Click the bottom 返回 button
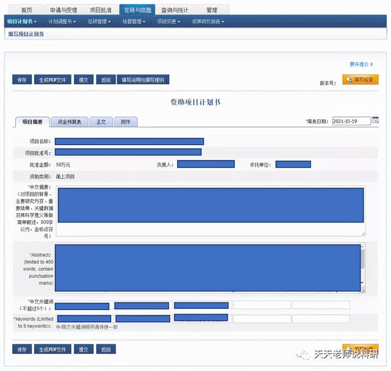Viewport: 391px width, 371px height. [106, 349]
